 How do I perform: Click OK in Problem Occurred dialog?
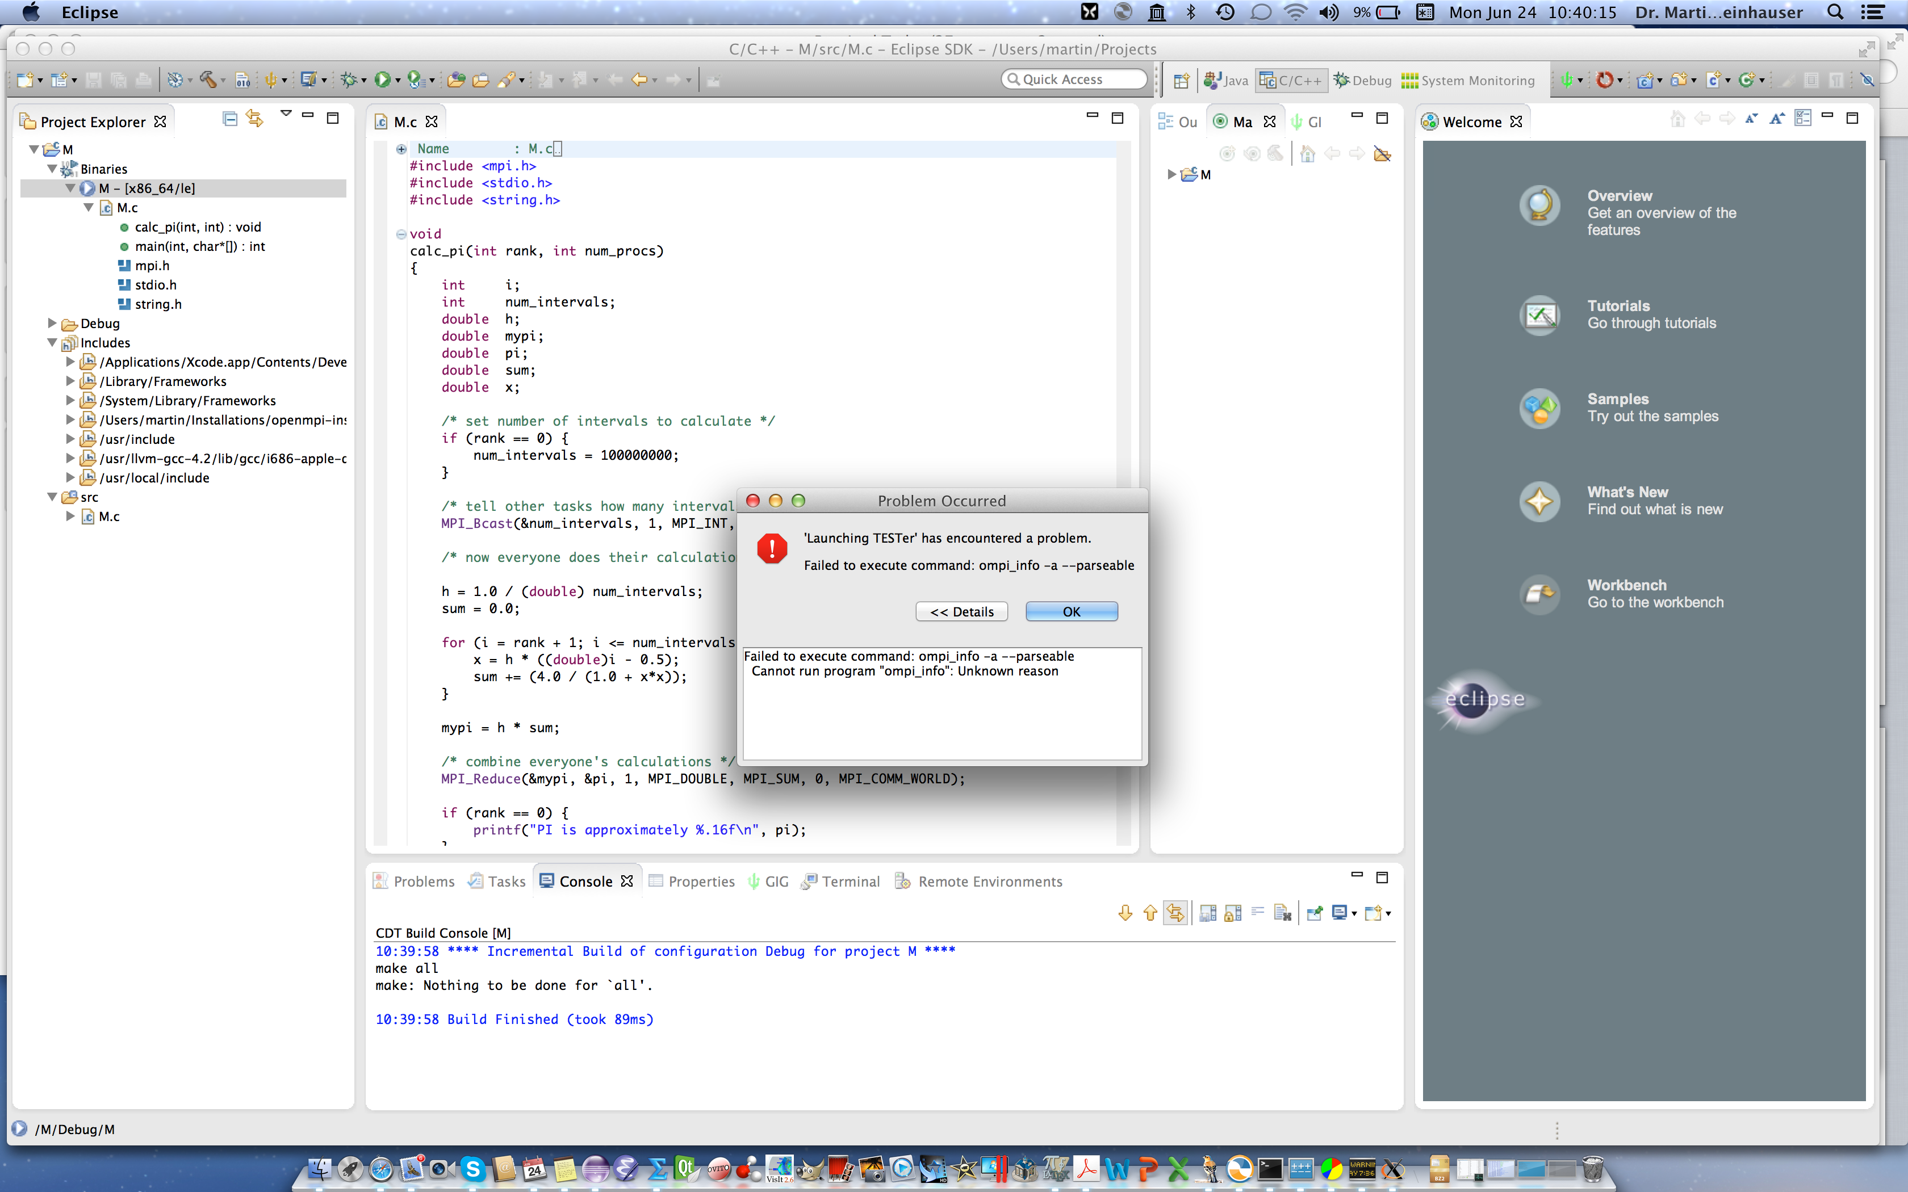click(x=1070, y=612)
